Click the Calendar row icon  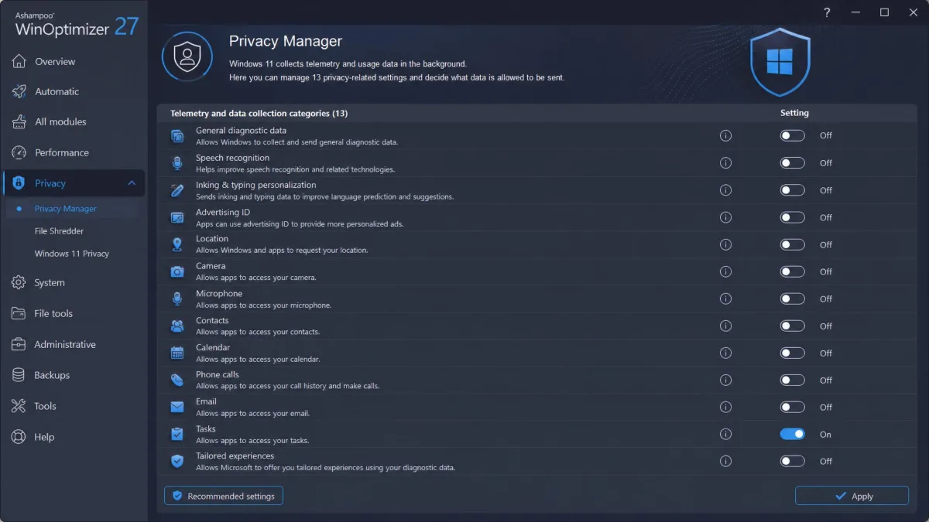pos(177,353)
